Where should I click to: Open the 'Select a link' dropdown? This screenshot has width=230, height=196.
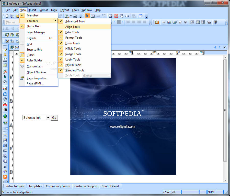(48, 118)
